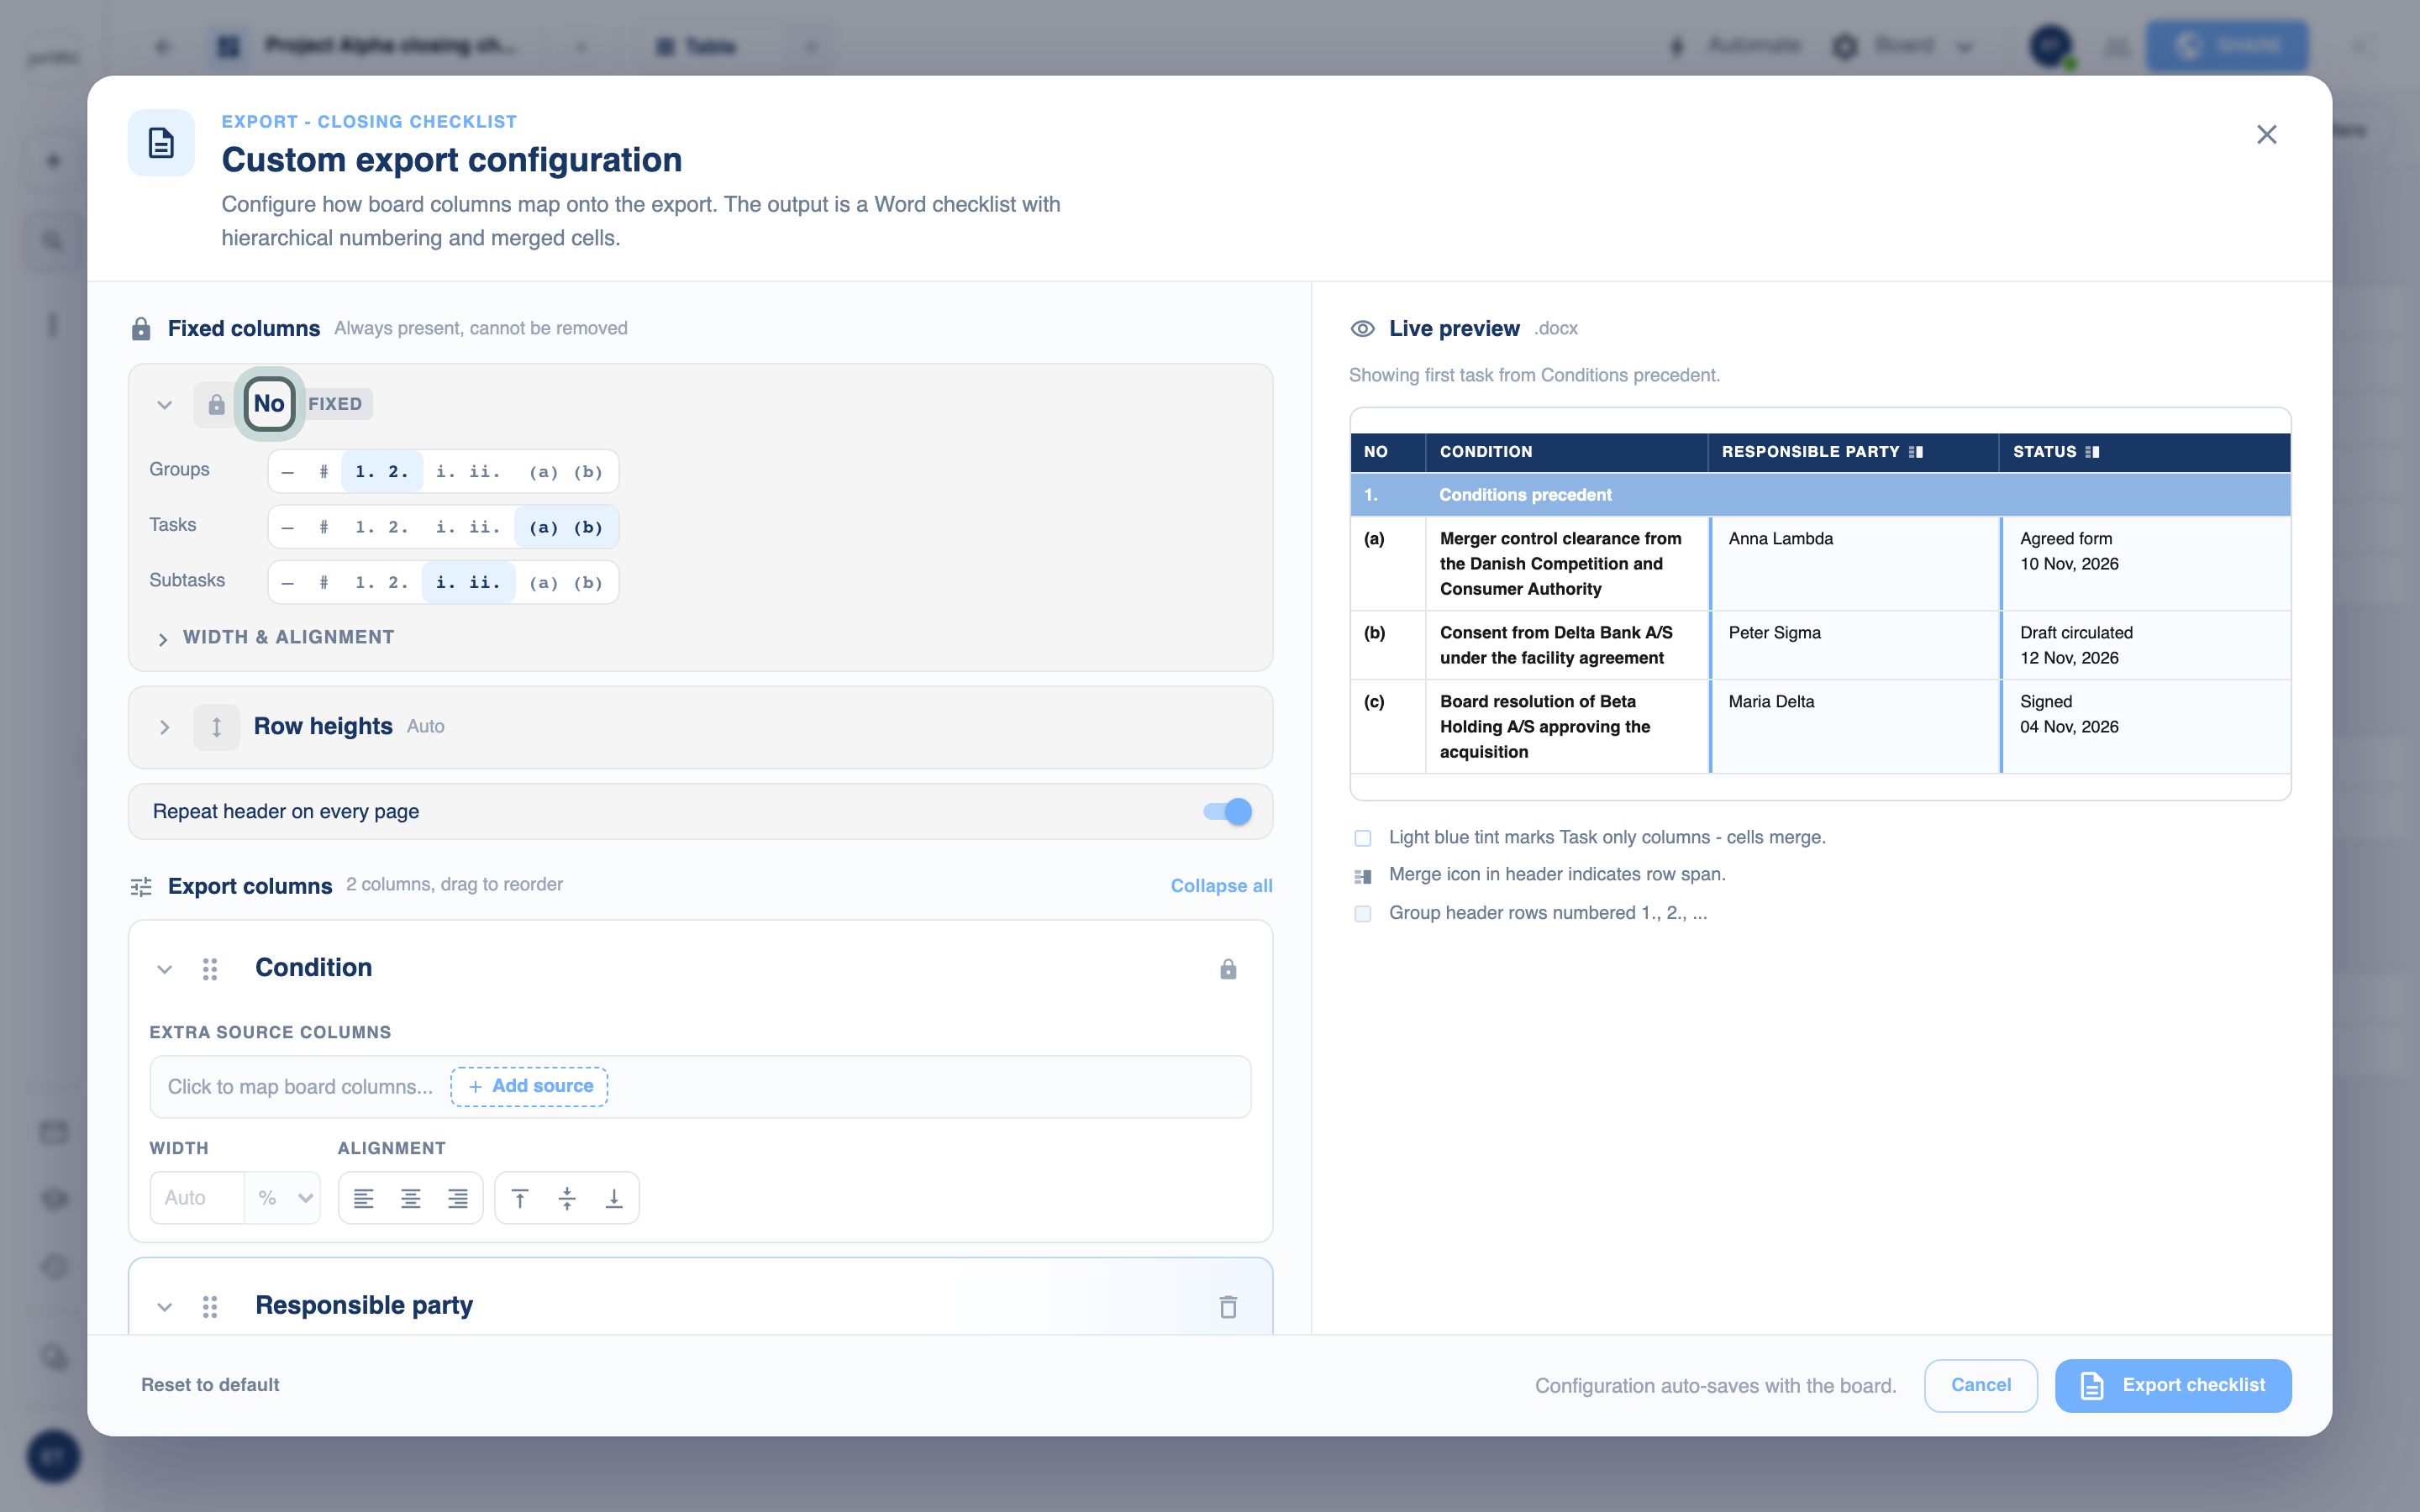Set Condition vertical alignment to top

[520, 1198]
